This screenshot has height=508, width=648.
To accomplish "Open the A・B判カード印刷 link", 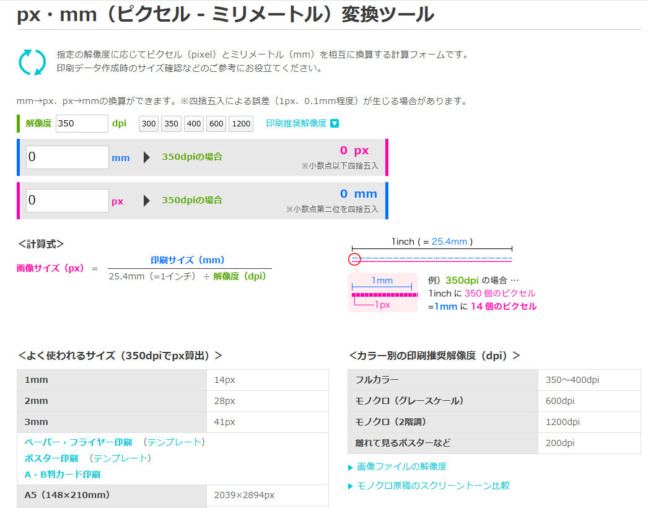I will 63,475.
